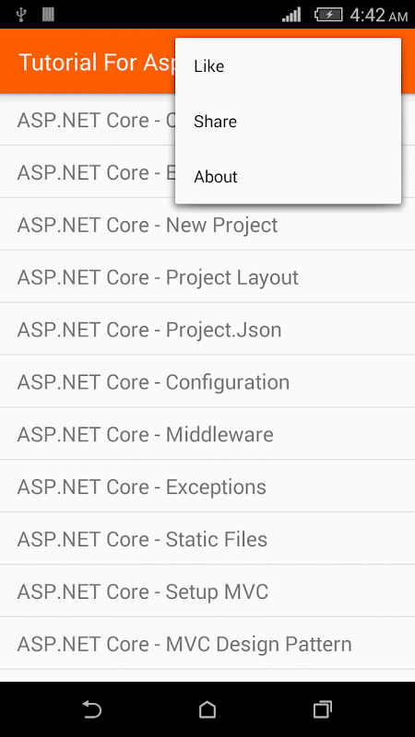The height and width of the screenshot is (737, 415).
Task: Open the recent apps overview icon
Action: [x=322, y=709]
